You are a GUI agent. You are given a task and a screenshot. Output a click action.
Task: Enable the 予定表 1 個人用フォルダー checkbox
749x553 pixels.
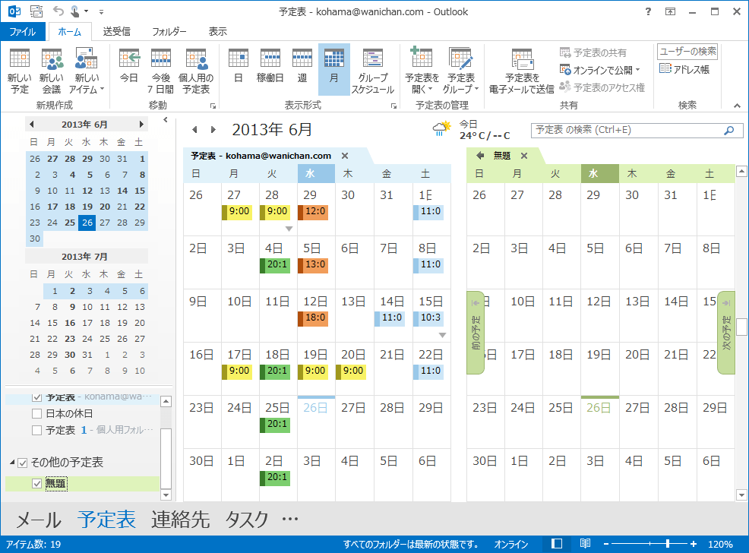(36, 430)
